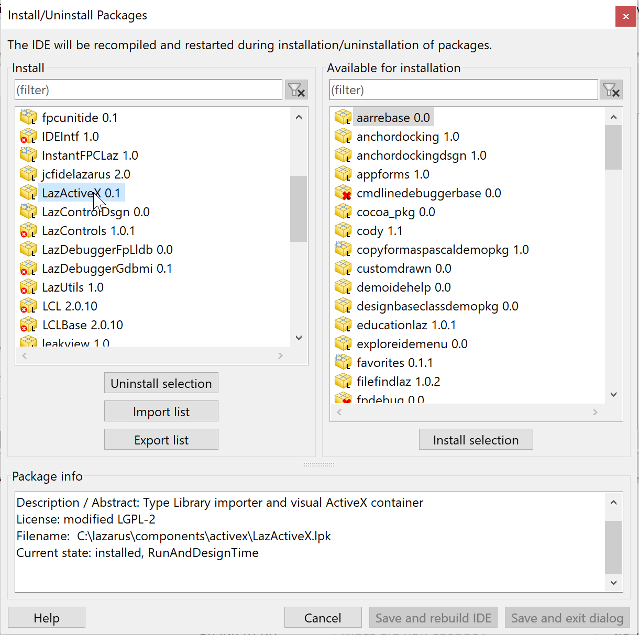Click into the Install filter text field
The width and height of the screenshot is (639, 635).
148,90
